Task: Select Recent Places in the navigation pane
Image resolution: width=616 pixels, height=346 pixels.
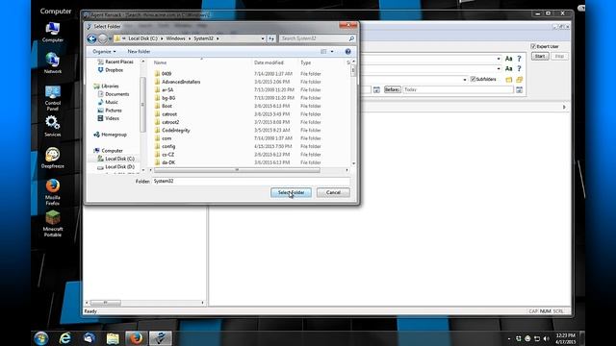Action: pyautogui.click(x=118, y=62)
